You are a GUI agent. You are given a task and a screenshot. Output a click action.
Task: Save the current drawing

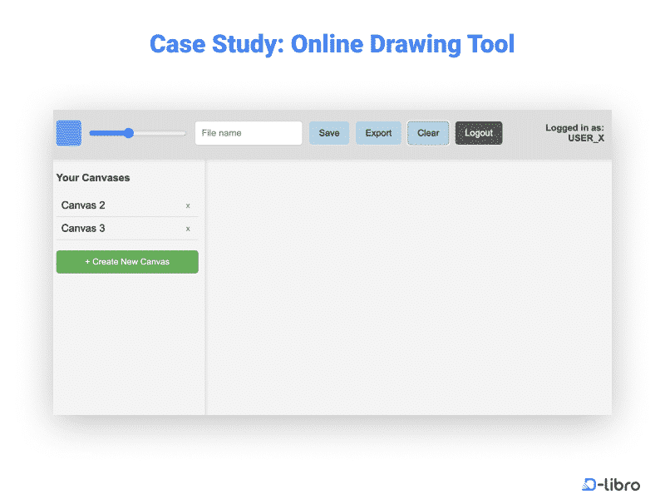pyautogui.click(x=329, y=132)
